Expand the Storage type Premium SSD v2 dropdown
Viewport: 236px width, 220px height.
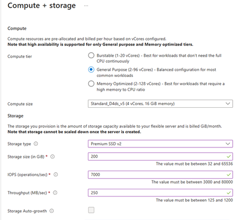tap(160, 144)
